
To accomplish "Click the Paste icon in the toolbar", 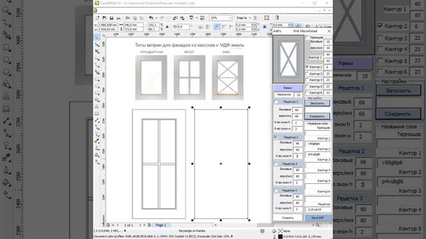I will pos(142,18).
